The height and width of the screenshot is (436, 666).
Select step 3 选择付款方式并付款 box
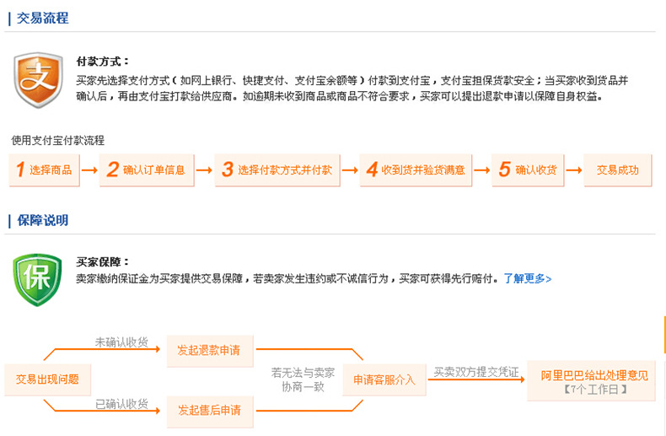(275, 170)
